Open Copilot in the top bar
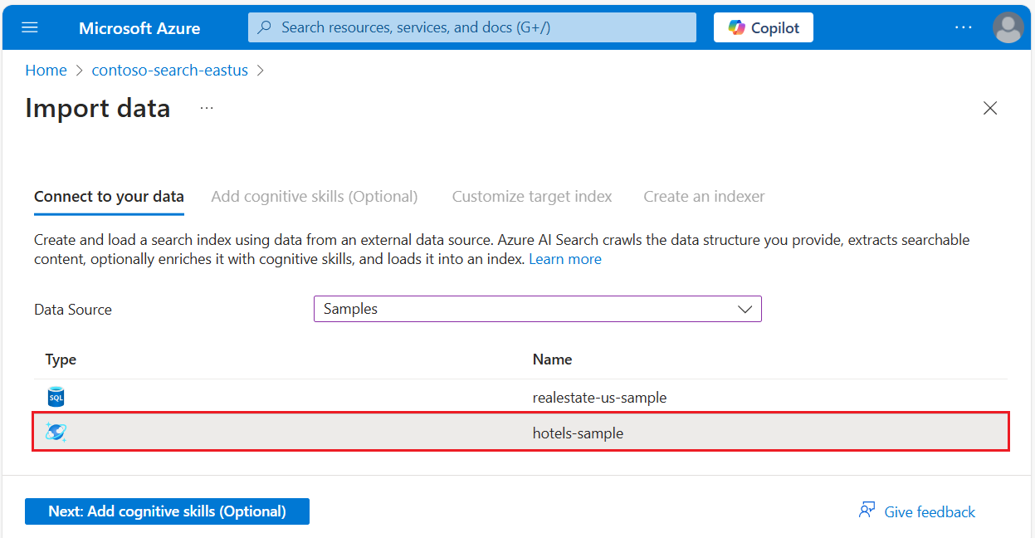Image resolution: width=1035 pixels, height=538 pixels. [763, 27]
